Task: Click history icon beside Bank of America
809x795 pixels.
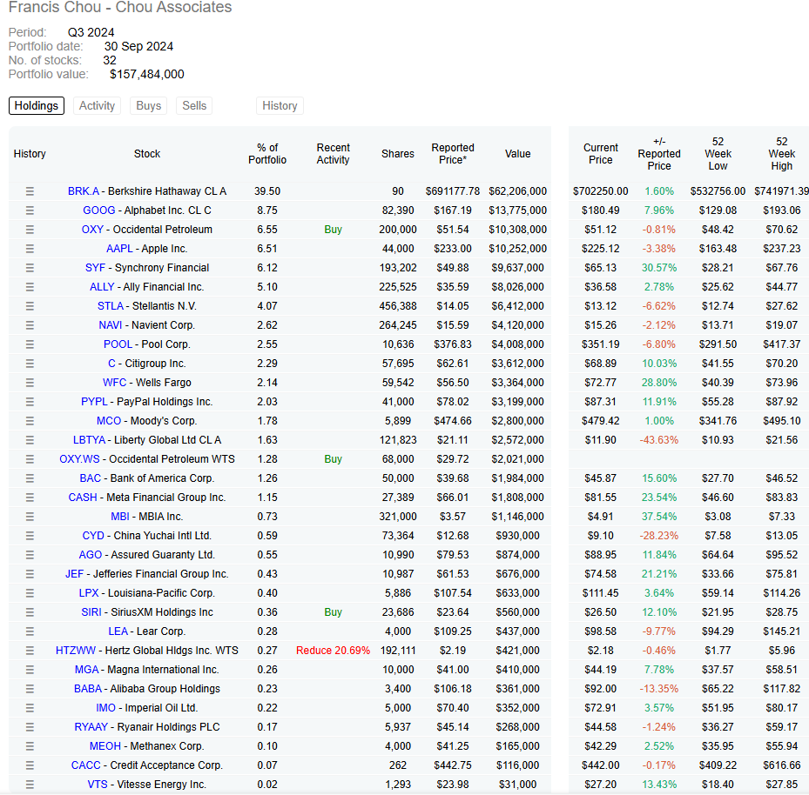Action: (x=30, y=478)
